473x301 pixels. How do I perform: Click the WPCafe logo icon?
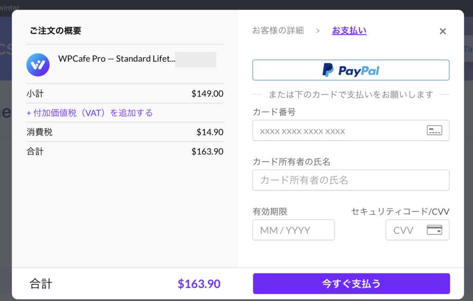pyautogui.click(x=38, y=65)
